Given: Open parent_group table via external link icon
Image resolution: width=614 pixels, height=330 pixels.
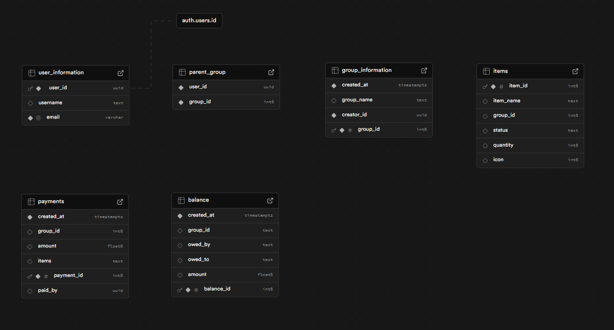Looking at the screenshot, I should 271,72.
